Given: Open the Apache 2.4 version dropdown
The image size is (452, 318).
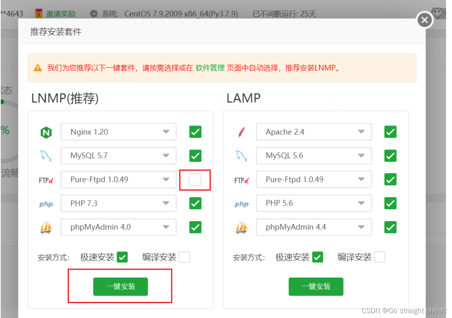Looking at the screenshot, I should [314, 132].
